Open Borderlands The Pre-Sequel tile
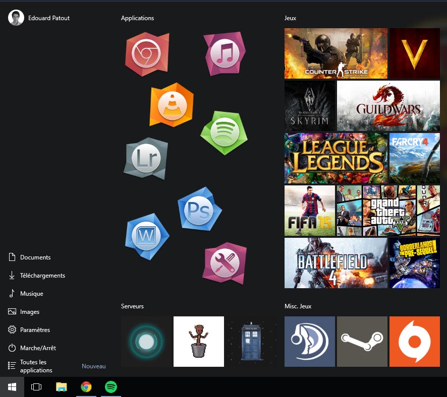Image resolution: width=447 pixels, height=397 pixels. 415,263
